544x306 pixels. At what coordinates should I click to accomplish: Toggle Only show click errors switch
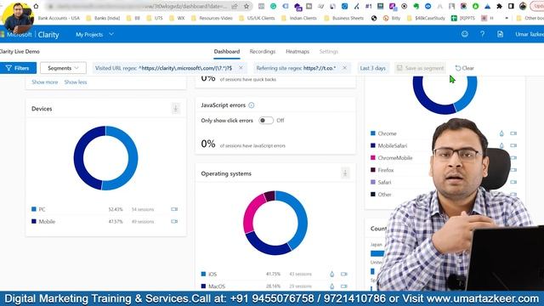pyautogui.click(x=266, y=121)
